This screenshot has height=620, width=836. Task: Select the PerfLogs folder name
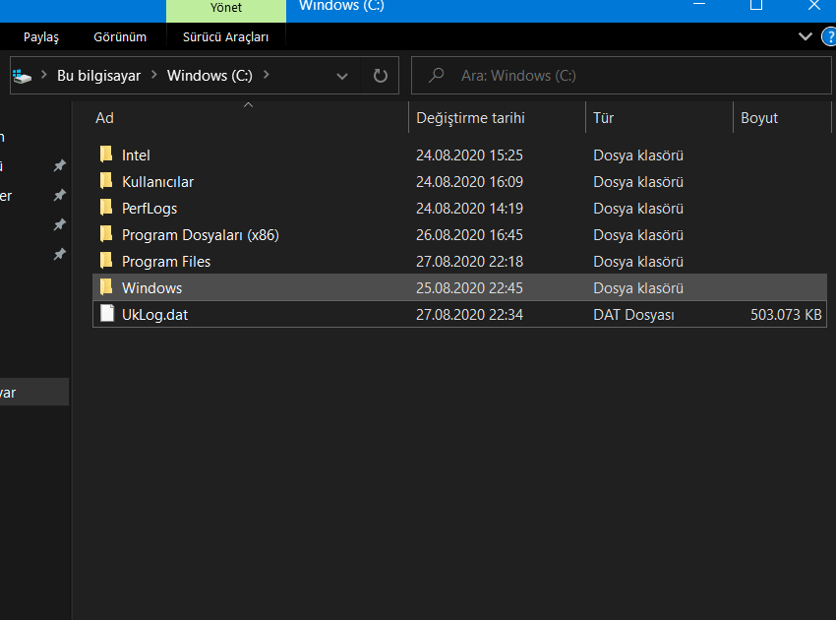pyautogui.click(x=149, y=209)
